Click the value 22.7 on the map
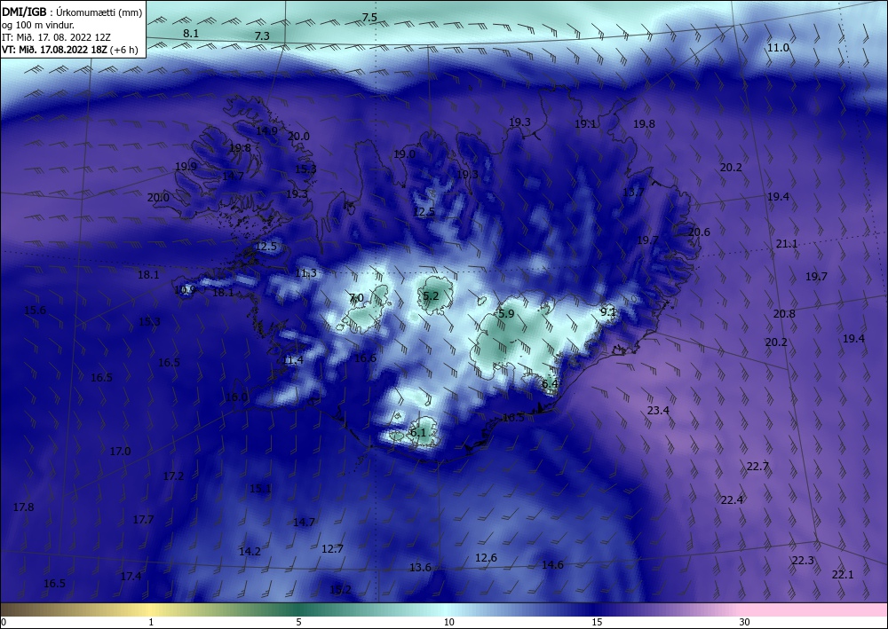Screen dimensions: 888x629 pos(757,467)
